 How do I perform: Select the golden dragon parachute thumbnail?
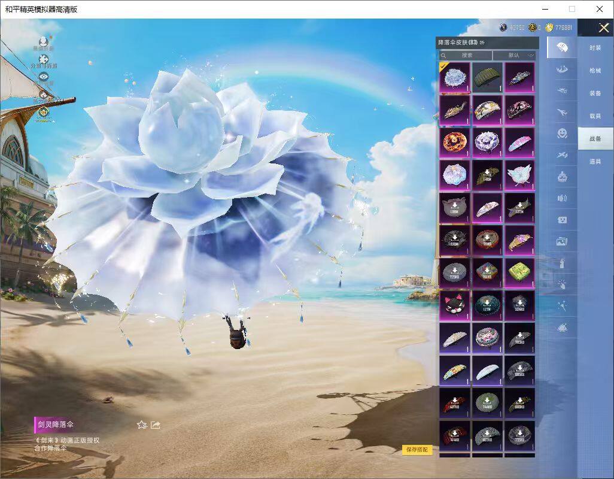455,110
